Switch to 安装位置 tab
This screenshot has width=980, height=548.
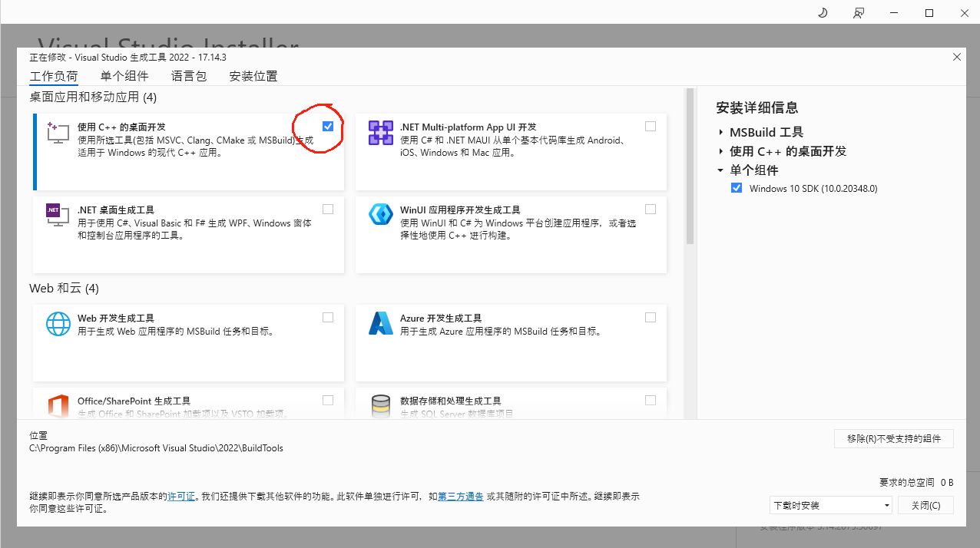[253, 76]
